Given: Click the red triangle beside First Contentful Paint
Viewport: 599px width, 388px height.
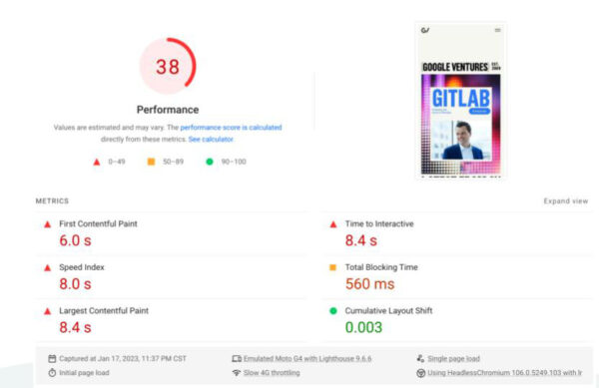Looking at the screenshot, I should (x=47, y=224).
